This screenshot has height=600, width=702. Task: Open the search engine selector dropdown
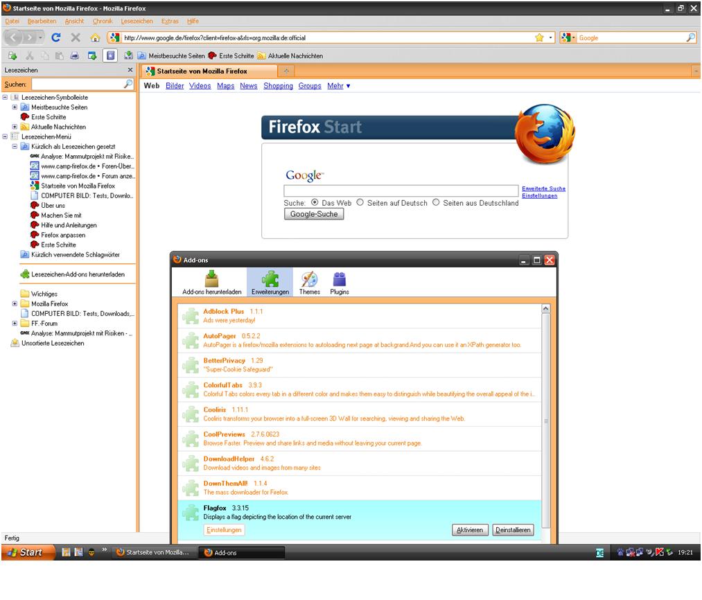point(568,37)
